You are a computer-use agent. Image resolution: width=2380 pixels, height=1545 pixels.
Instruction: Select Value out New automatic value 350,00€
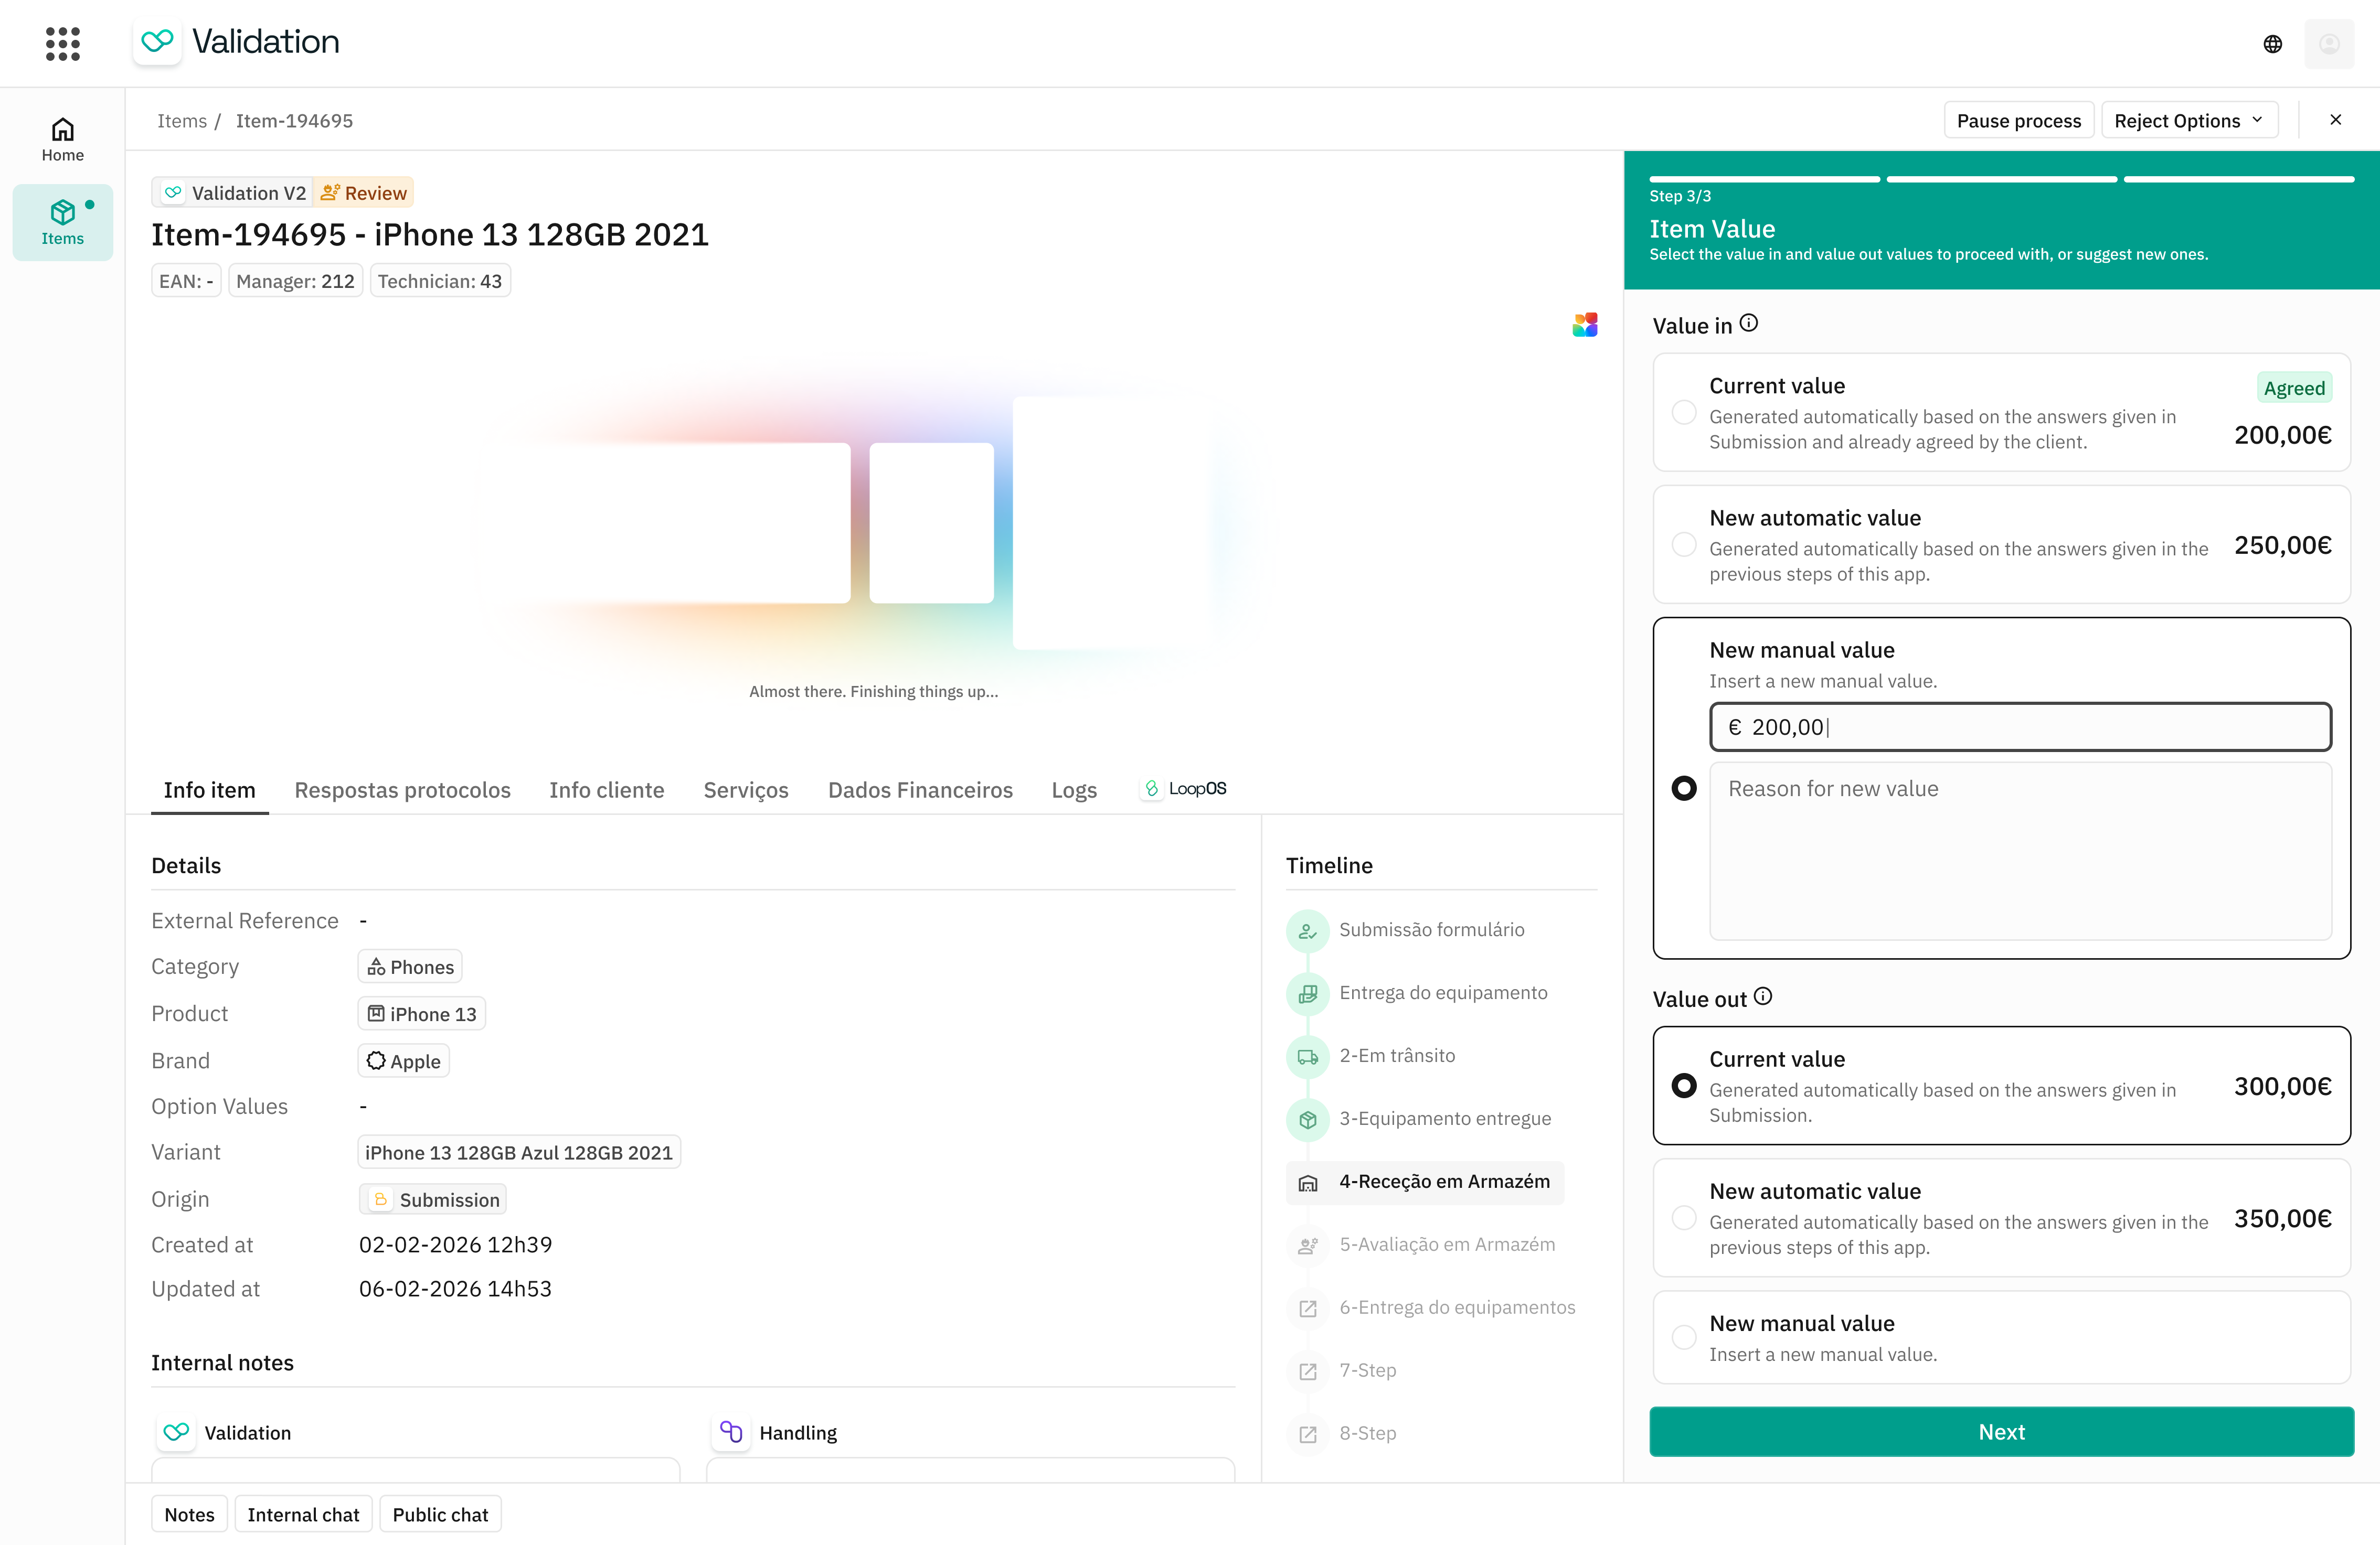pyautogui.click(x=1684, y=1217)
